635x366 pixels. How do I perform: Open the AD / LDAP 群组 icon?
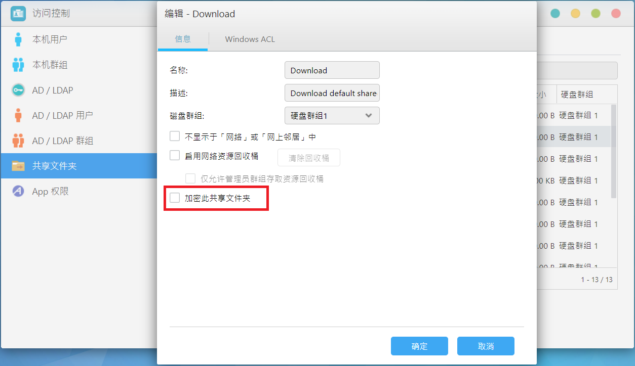point(18,141)
